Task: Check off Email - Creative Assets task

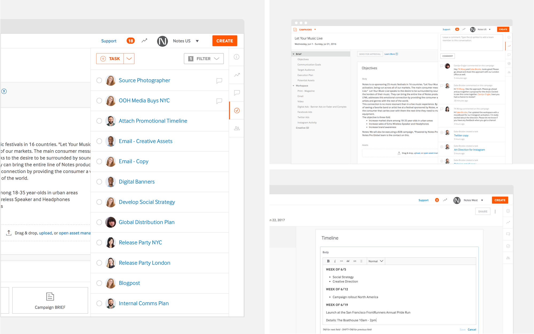Action: [x=99, y=141]
